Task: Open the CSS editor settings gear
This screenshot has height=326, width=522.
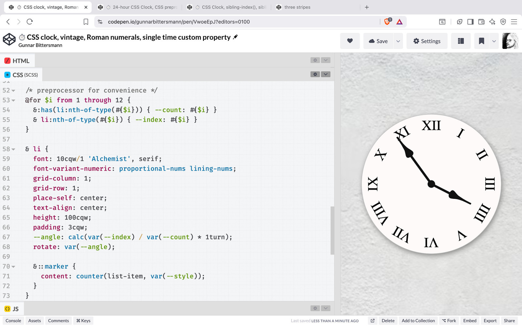Action: pyautogui.click(x=315, y=74)
